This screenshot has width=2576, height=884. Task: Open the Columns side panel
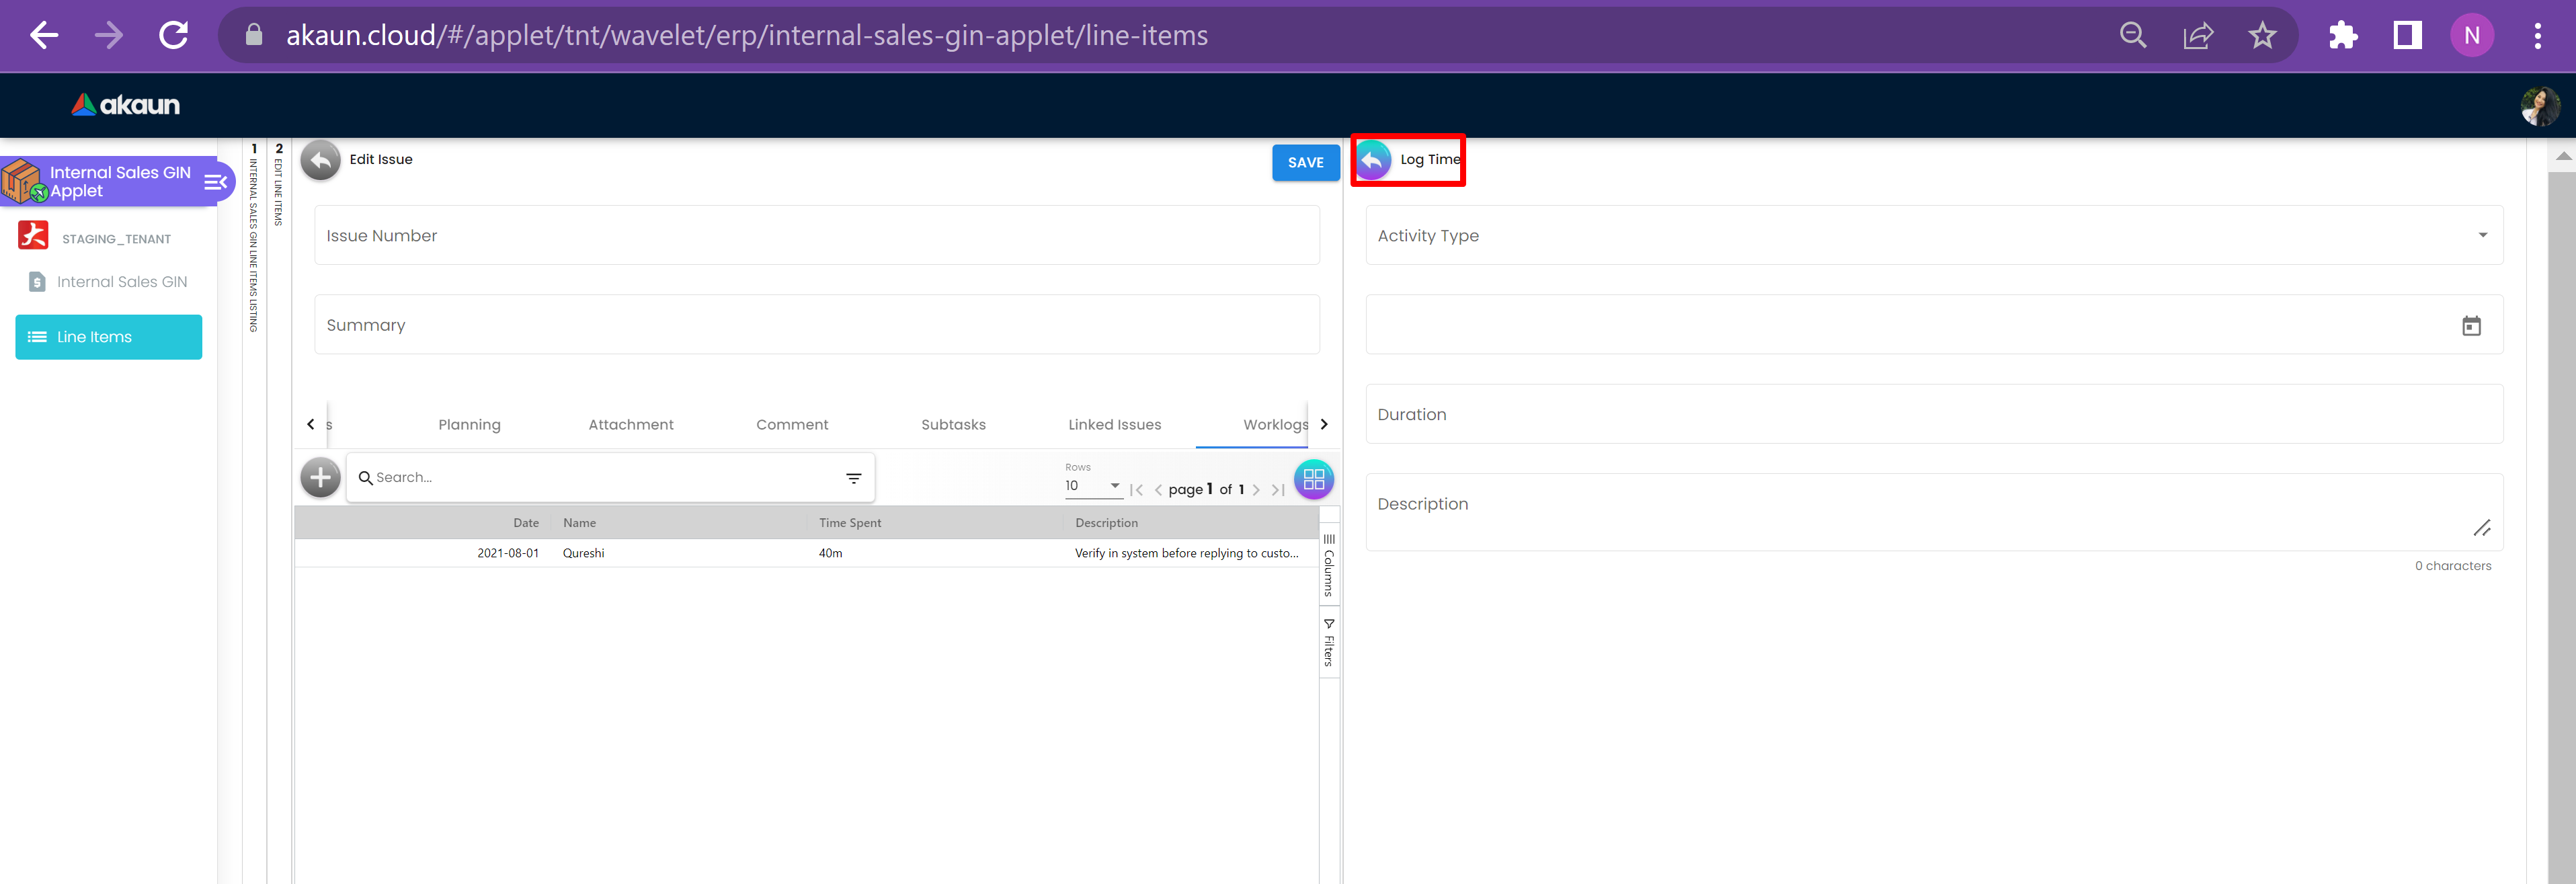pos(1328,566)
